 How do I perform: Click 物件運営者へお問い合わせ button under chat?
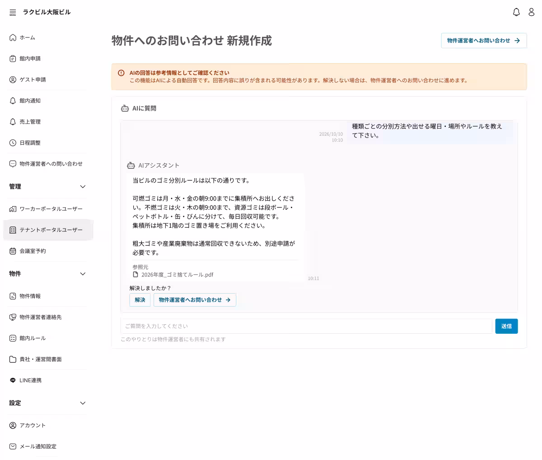pos(195,300)
